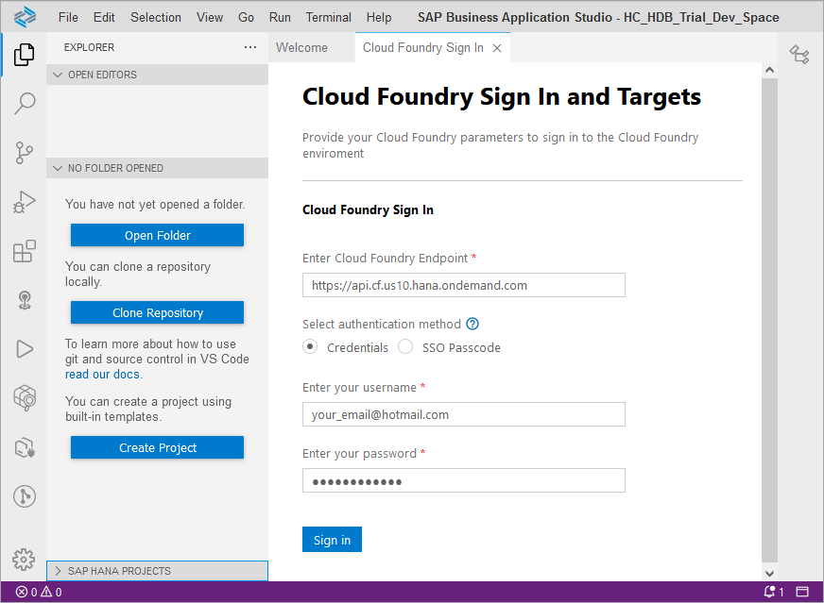Select the SSO Passcode radio button
824x603 pixels.
click(x=405, y=347)
